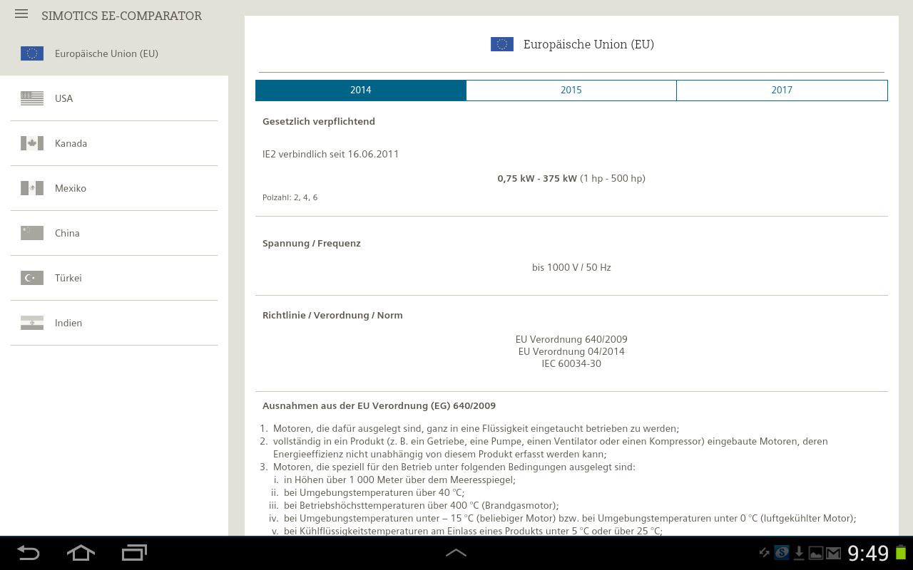Click exception item 'vollständig in ein Produkt'
The width and height of the screenshot is (913, 570).
pos(551,447)
